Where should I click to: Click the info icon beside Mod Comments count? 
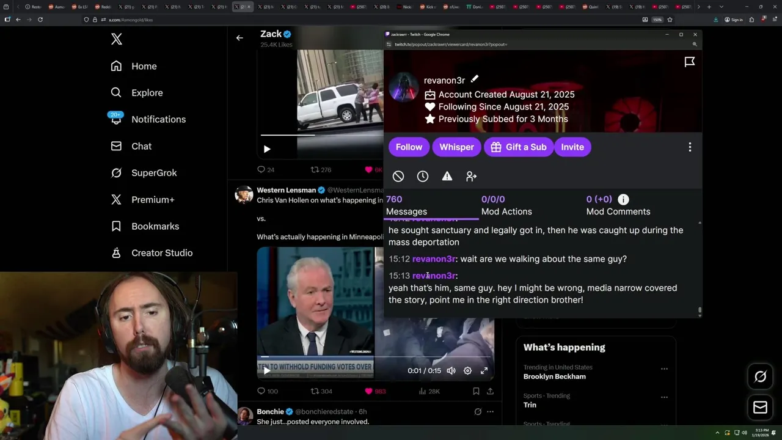click(623, 199)
